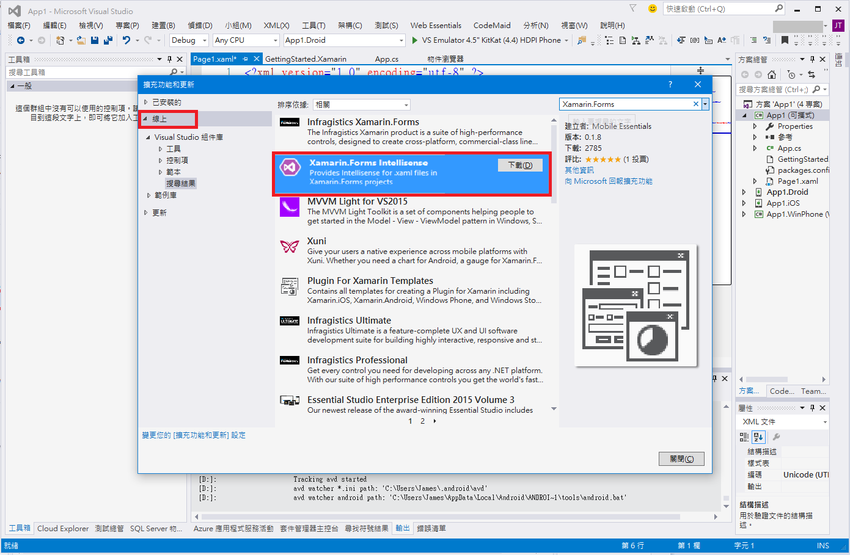The height and width of the screenshot is (555, 850).
Task: Open the File menu
Action: (18, 25)
